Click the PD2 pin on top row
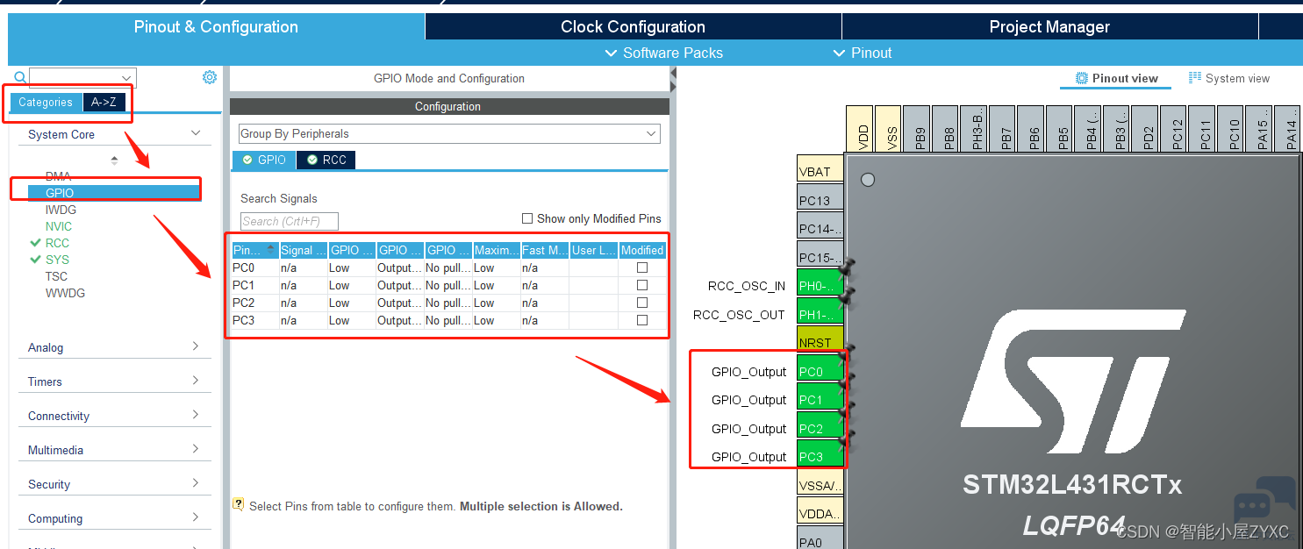The height and width of the screenshot is (549, 1303). click(1145, 129)
